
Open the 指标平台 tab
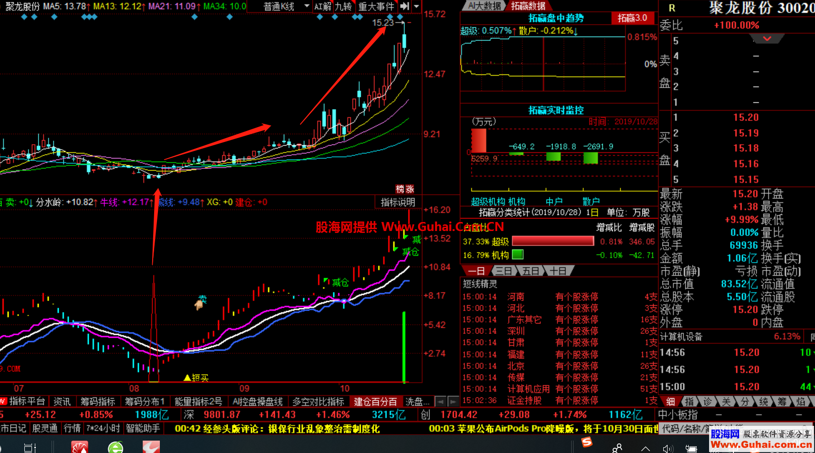(27, 402)
